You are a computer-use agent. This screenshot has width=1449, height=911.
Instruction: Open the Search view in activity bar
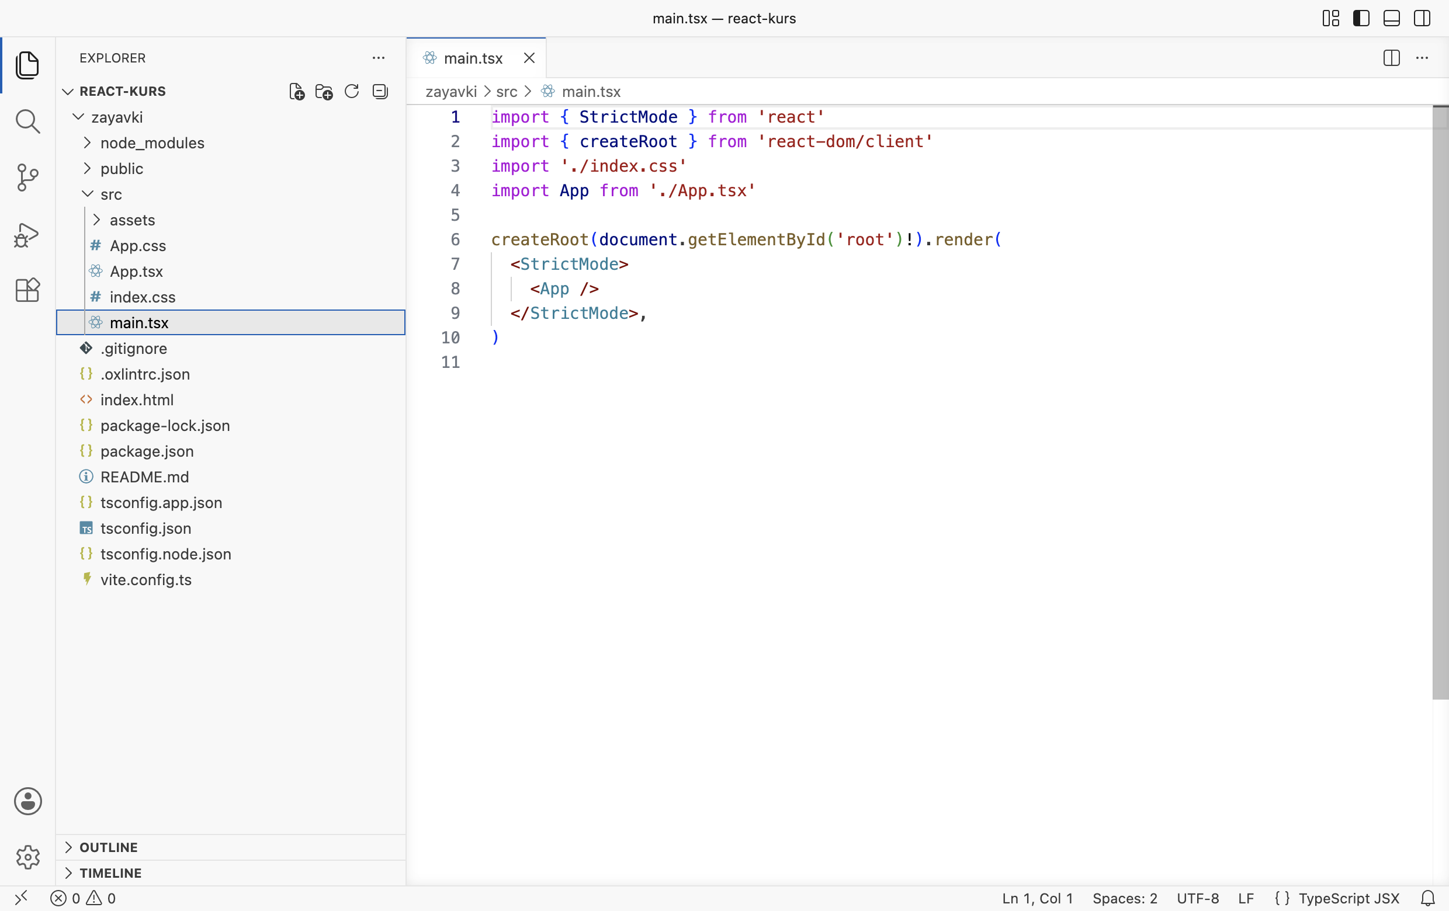coord(27,121)
